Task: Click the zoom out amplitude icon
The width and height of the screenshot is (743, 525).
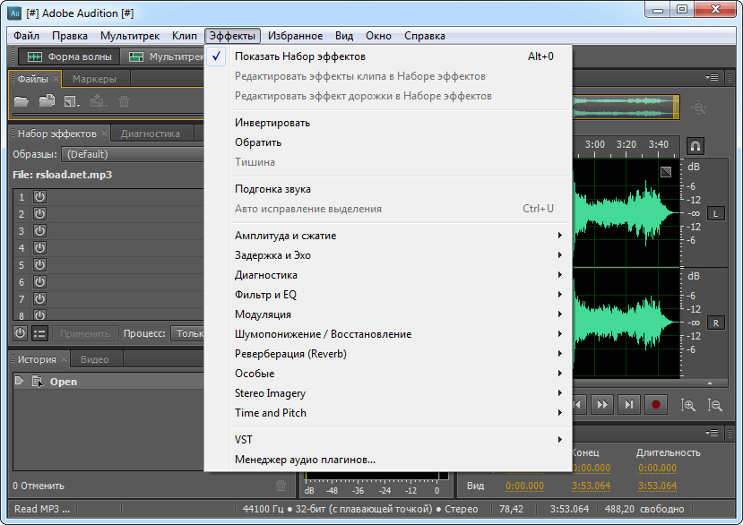Action: (x=714, y=405)
